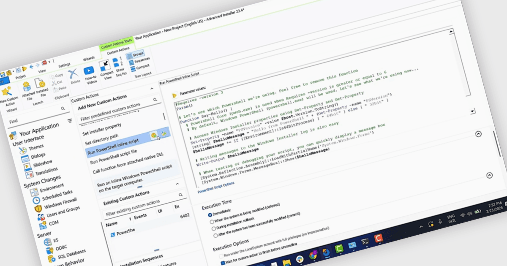Select Compact tree layout option
Image resolution: width=507 pixels, height=266 pixels.
click(x=140, y=67)
